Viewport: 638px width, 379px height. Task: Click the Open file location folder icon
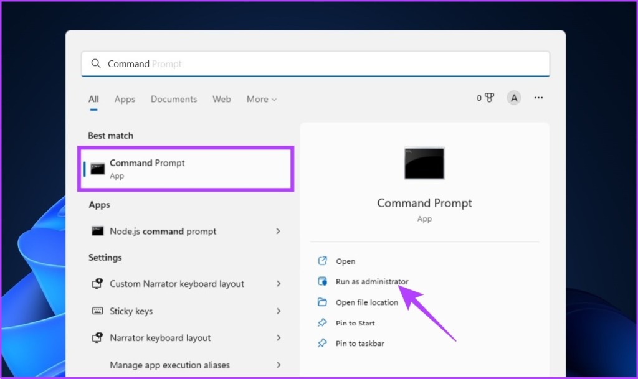click(322, 302)
